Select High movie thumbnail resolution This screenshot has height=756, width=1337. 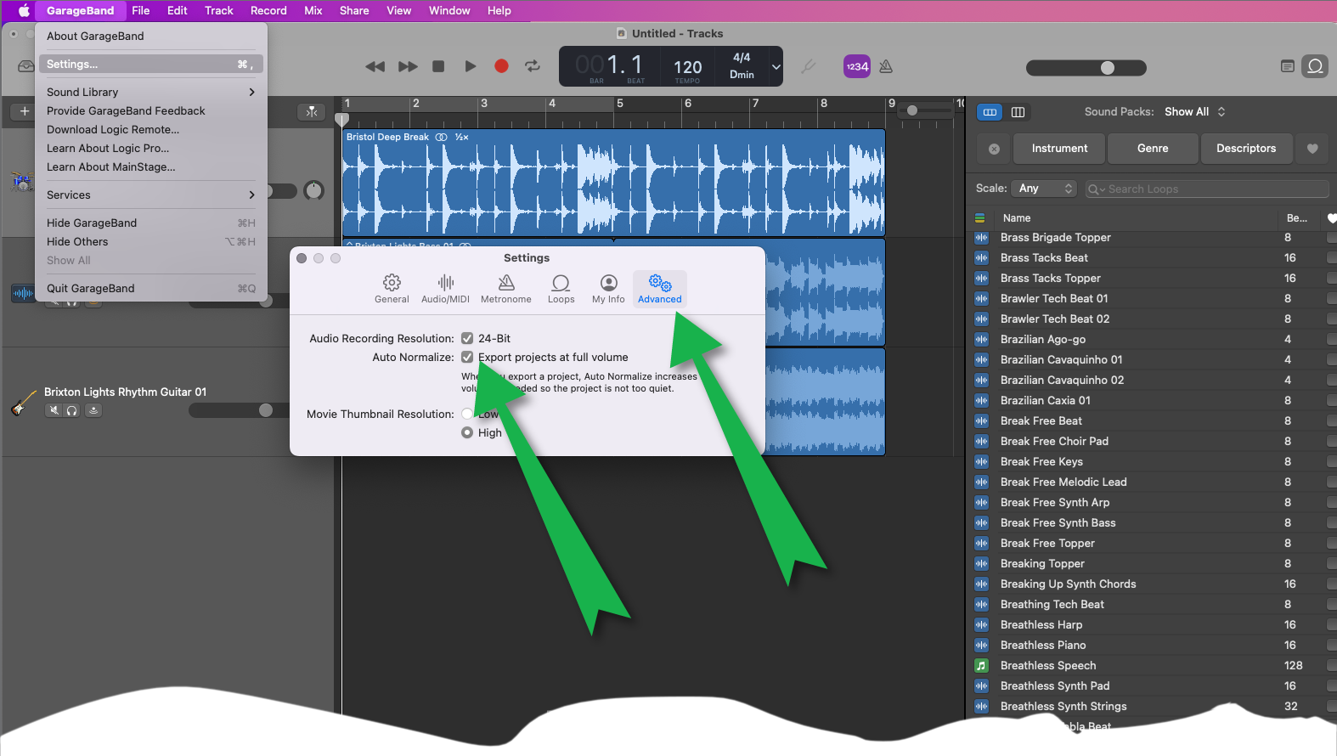(x=467, y=432)
